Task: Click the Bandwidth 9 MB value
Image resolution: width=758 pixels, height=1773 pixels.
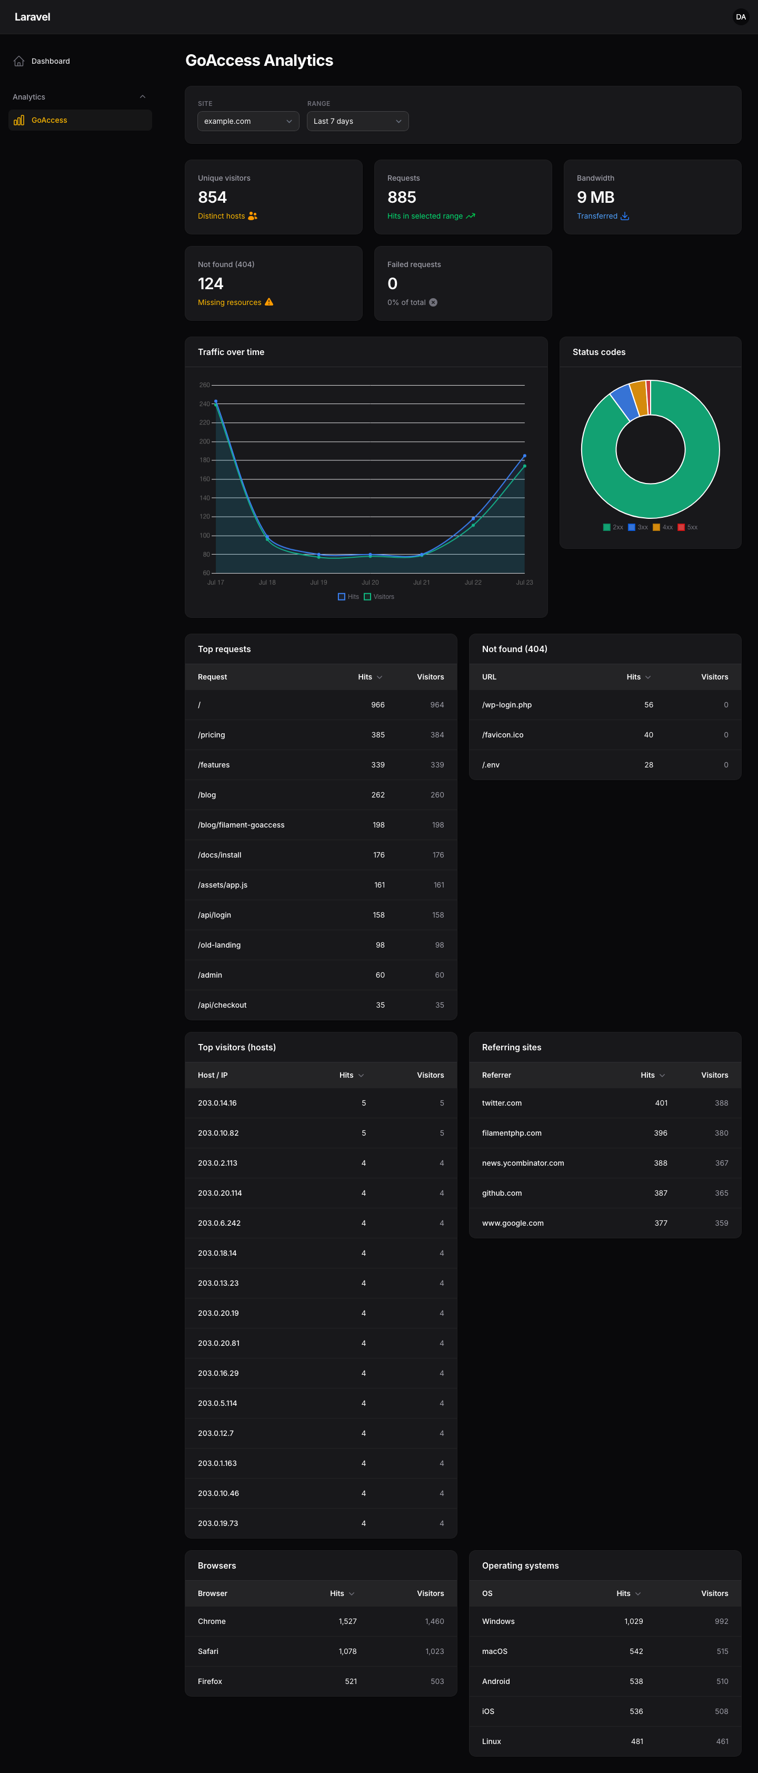Action: click(x=596, y=198)
